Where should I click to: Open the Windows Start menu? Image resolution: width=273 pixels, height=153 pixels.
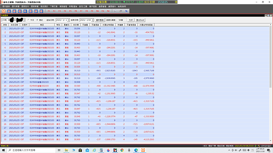(3, 150)
